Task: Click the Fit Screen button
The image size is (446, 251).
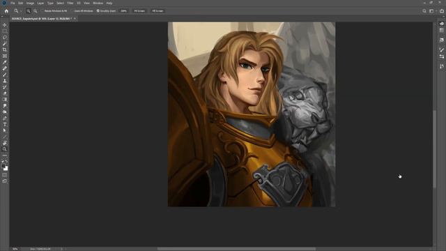Action: click(139, 11)
